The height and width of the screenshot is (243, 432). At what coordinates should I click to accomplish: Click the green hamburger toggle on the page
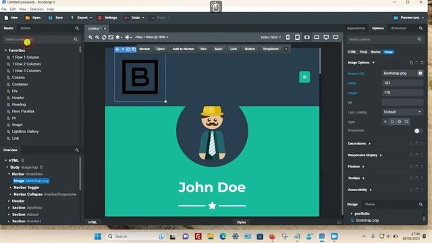(x=304, y=77)
